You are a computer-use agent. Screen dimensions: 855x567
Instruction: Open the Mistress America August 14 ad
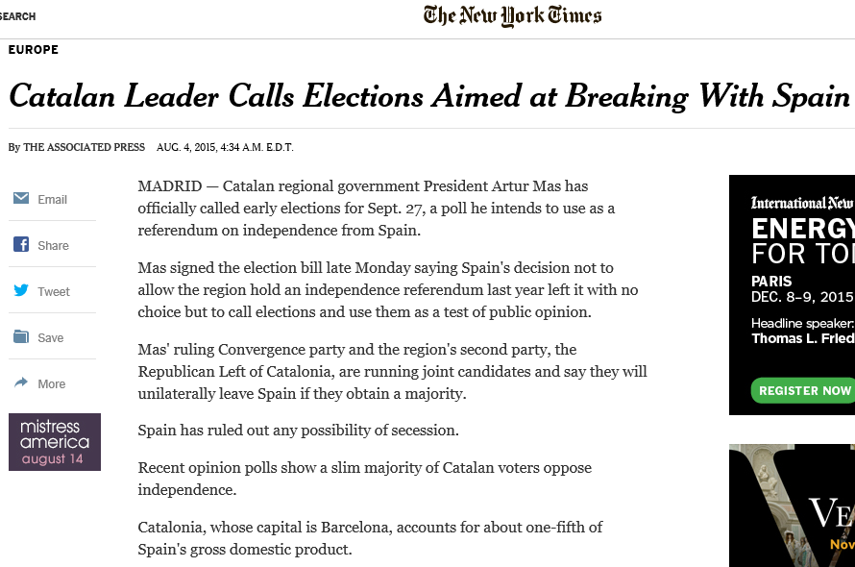55,442
